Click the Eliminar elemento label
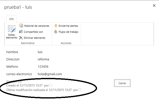 (x=35, y=38)
